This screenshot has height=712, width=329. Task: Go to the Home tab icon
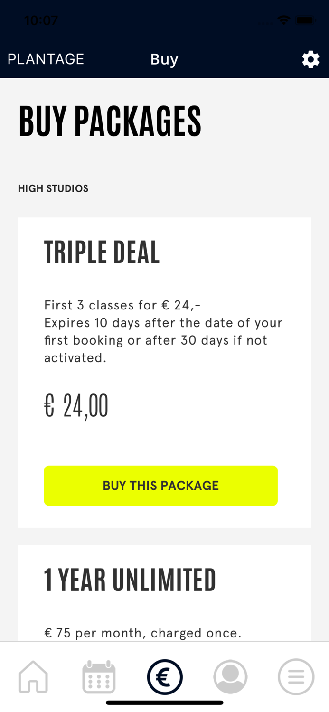tap(33, 677)
